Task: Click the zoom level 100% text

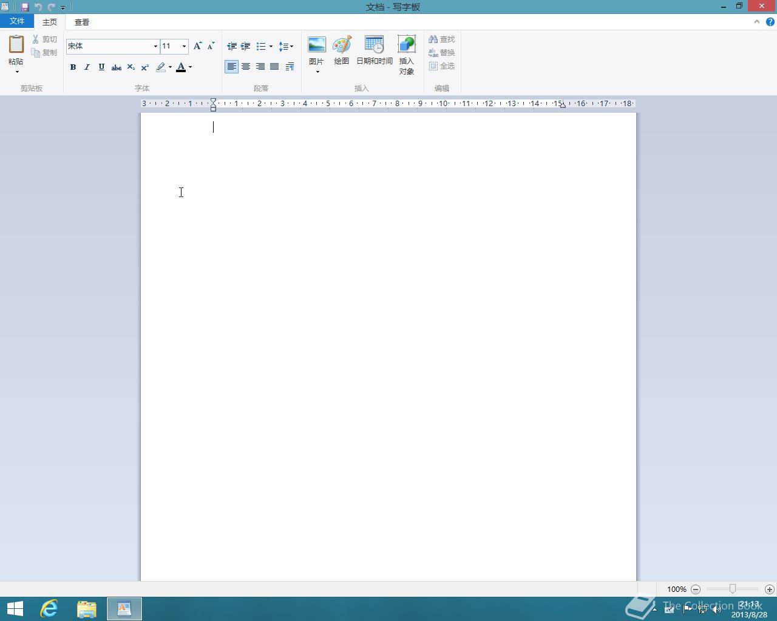Action: click(x=676, y=589)
